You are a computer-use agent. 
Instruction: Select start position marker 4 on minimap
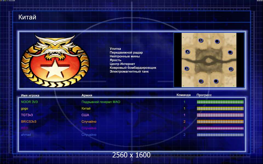tap(187, 52)
